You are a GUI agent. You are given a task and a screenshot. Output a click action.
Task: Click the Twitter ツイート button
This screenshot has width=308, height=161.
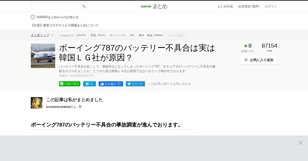point(135,84)
